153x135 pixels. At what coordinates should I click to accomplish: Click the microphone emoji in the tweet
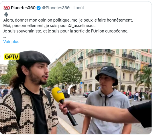point(6,15)
